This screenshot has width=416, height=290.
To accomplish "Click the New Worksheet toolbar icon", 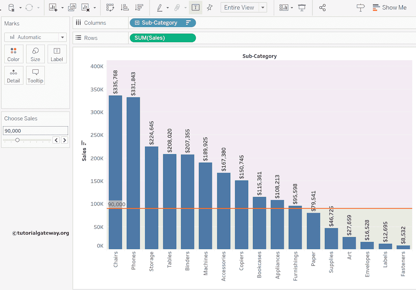I will [53, 7].
